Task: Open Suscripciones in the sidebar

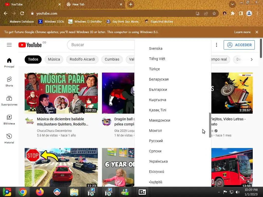Action: tap(9, 101)
